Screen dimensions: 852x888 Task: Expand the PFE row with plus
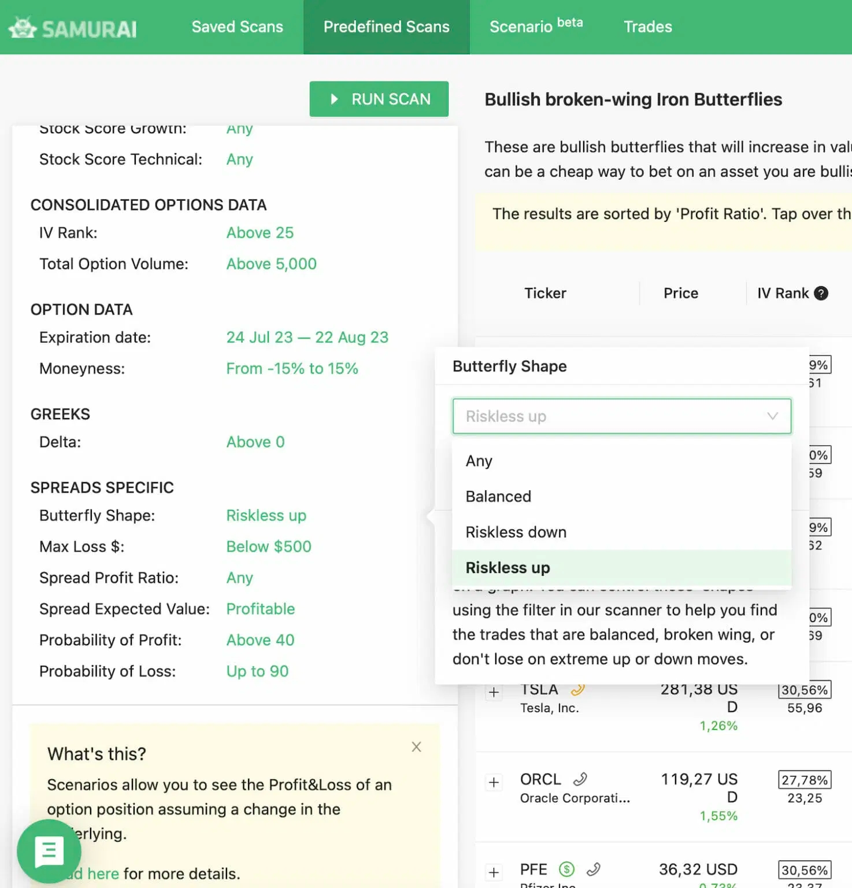[x=494, y=872]
